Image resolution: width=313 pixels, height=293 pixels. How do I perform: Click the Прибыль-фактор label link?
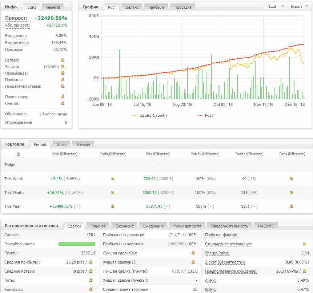(x=221, y=235)
